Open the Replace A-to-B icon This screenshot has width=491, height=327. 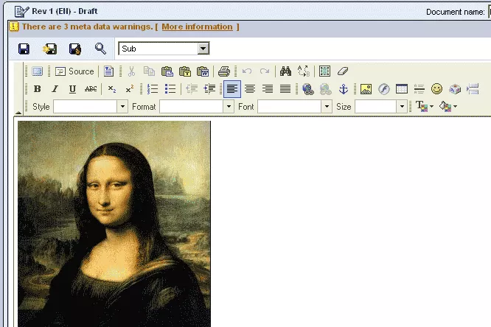pos(304,71)
